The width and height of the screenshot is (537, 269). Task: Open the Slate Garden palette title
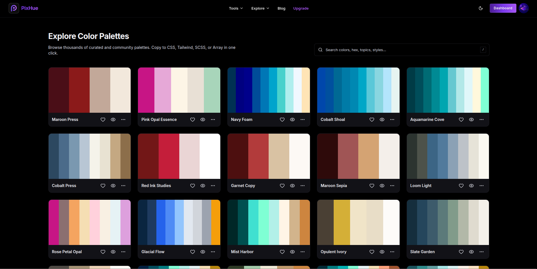click(x=422, y=252)
